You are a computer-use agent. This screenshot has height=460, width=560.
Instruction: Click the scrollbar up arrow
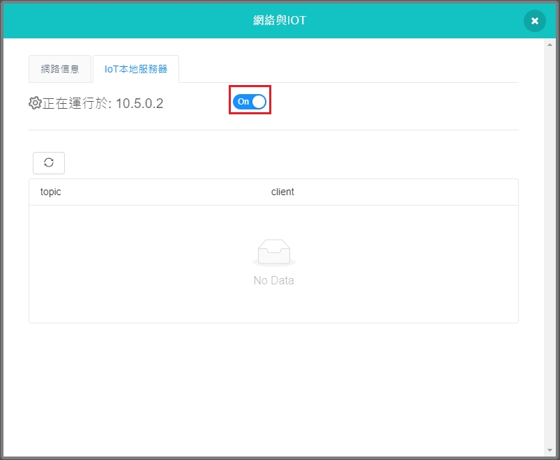(x=550, y=45)
